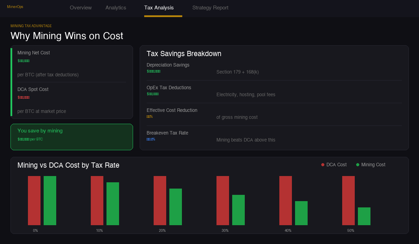Click 'Mining beats DCA above this' text
The height and width of the screenshot is (244, 419).
[x=246, y=140]
